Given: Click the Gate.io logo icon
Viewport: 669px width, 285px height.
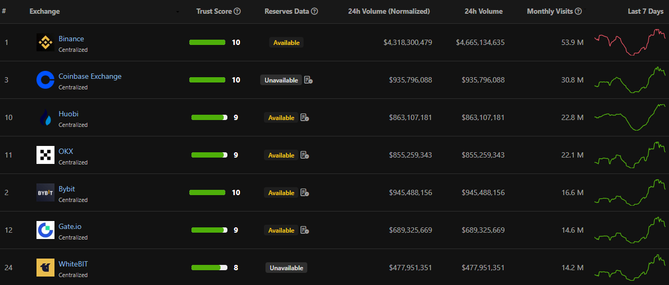Looking at the screenshot, I should tap(45, 231).
